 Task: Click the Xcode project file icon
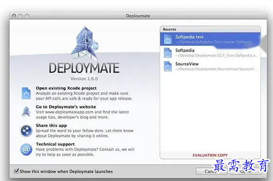[x=26, y=93]
